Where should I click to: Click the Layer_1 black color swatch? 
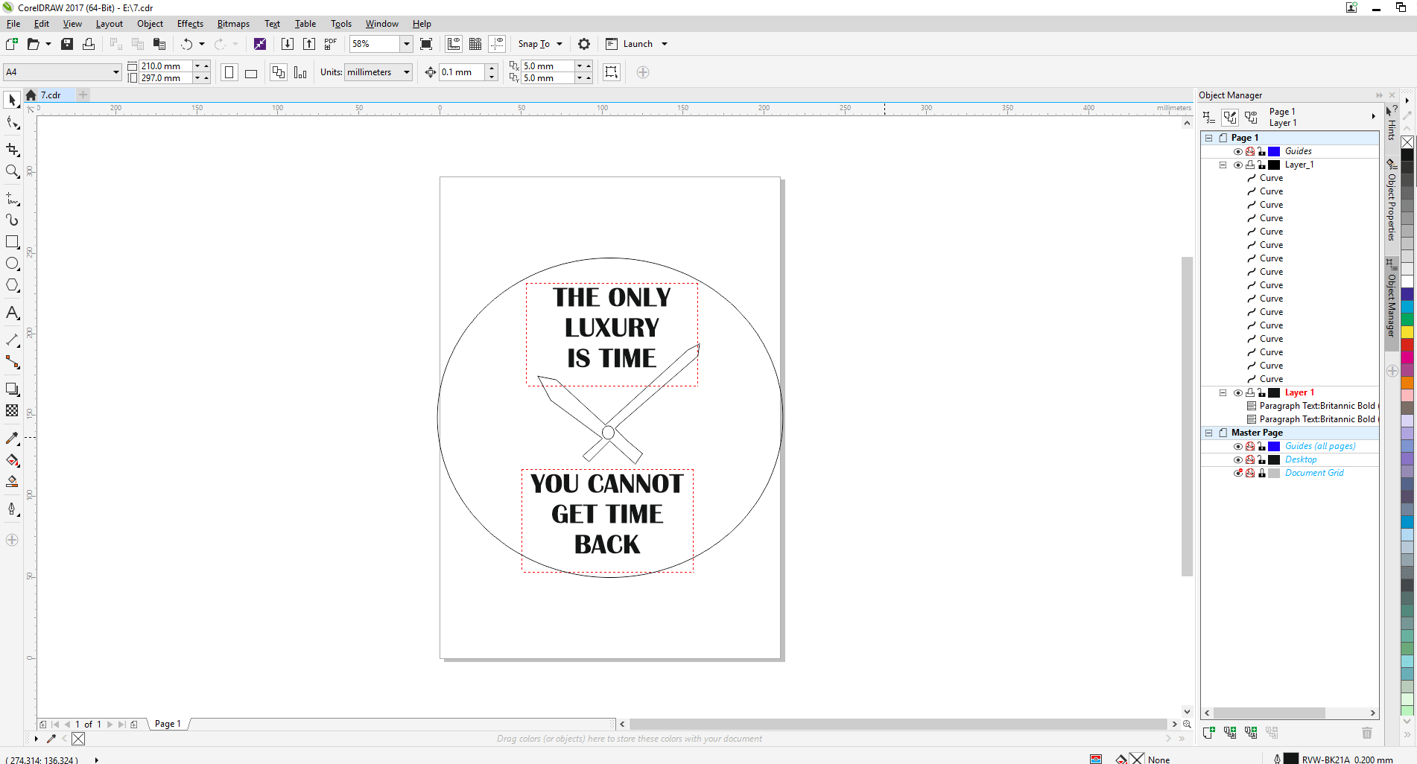(1274, 165)
